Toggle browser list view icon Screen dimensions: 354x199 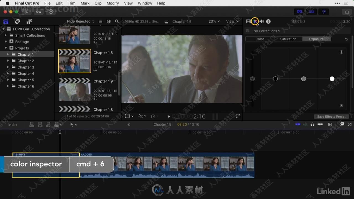tap(100, 21)
